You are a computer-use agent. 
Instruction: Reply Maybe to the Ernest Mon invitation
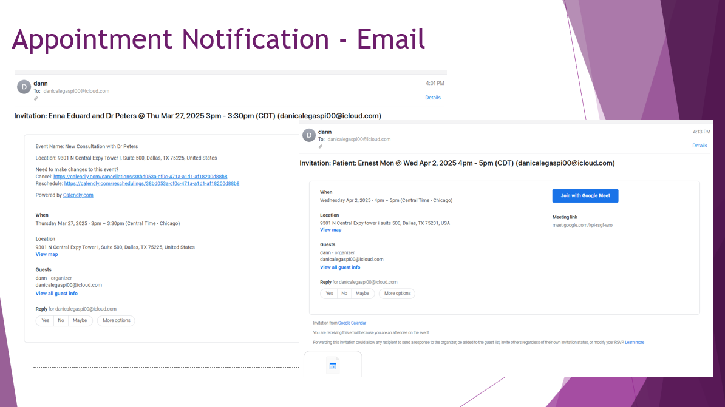point(362,294)
